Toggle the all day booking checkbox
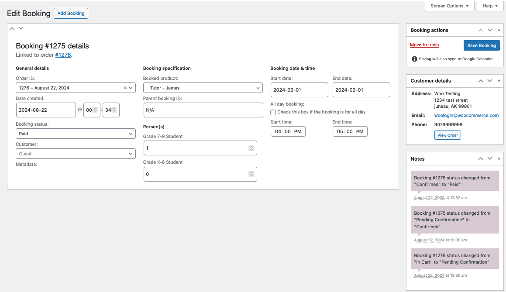Screen dimensions: 506x292 pos(273,112)
